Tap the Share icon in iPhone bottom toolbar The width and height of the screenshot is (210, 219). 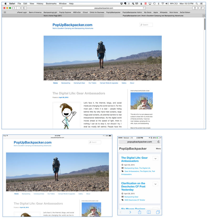click(140, 212)
